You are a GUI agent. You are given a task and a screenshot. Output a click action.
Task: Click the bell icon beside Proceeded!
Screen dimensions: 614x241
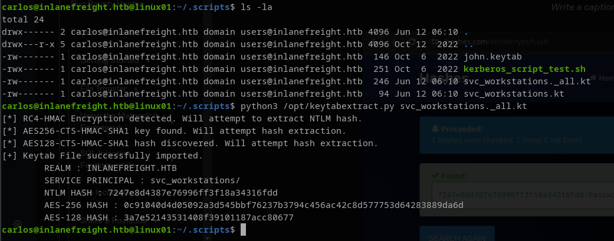point(435,129)
